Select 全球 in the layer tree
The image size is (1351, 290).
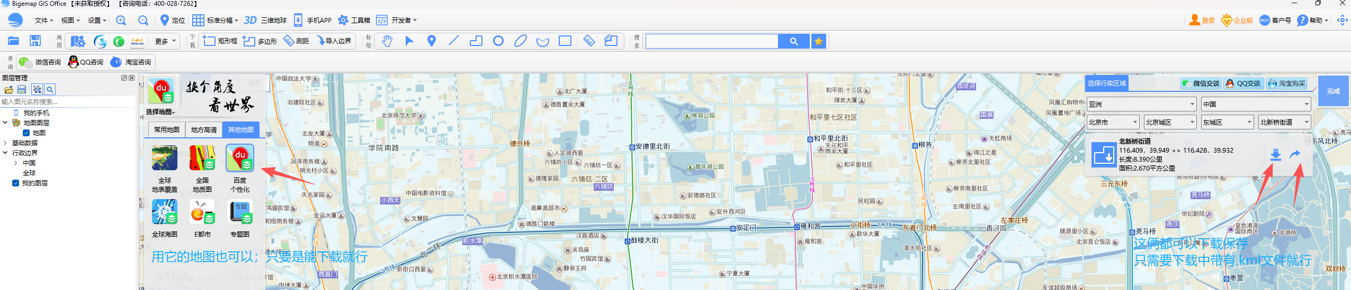click(29, 173)
